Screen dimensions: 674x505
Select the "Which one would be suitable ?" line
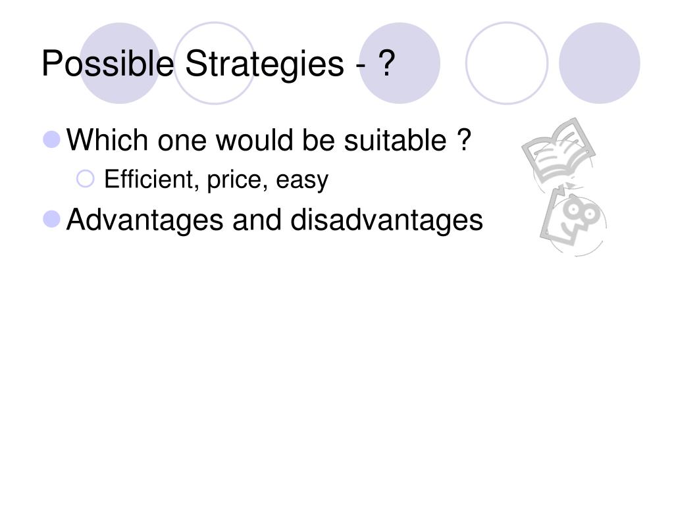coord(269,140)
